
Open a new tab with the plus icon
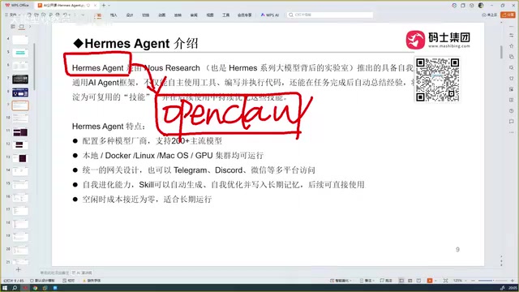tap(104, 6)
